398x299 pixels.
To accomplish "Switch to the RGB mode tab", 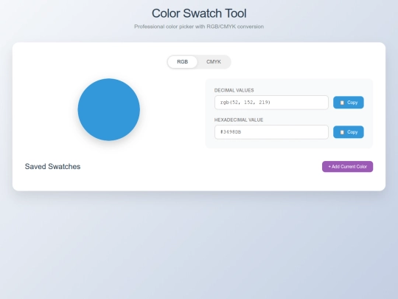I will point(182,62).
